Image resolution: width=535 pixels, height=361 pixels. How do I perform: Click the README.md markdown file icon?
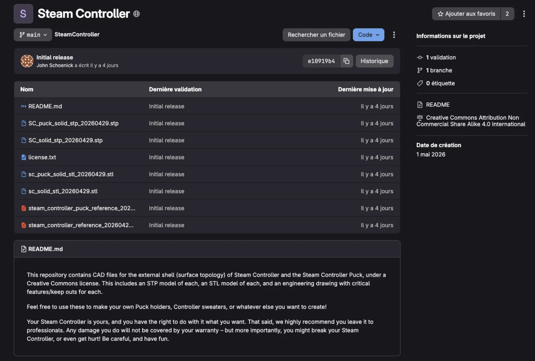(x=23, y=106)
